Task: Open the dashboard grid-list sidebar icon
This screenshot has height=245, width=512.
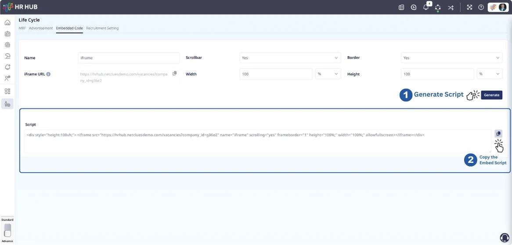Action: tap(7, 91)
